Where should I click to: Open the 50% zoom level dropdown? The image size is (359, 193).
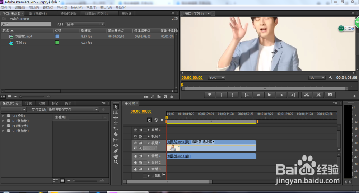point(216,78)
